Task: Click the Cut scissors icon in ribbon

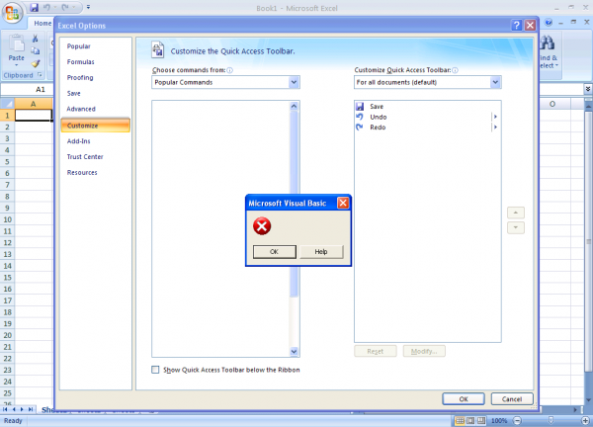Action: tap(36, 39)
